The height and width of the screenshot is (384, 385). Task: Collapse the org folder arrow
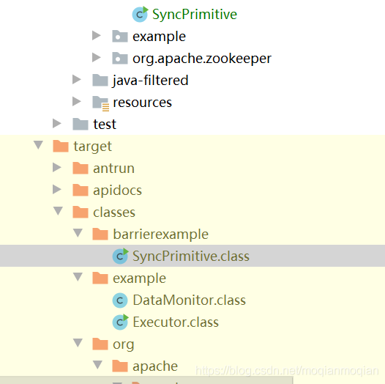[x=78, y=343]
